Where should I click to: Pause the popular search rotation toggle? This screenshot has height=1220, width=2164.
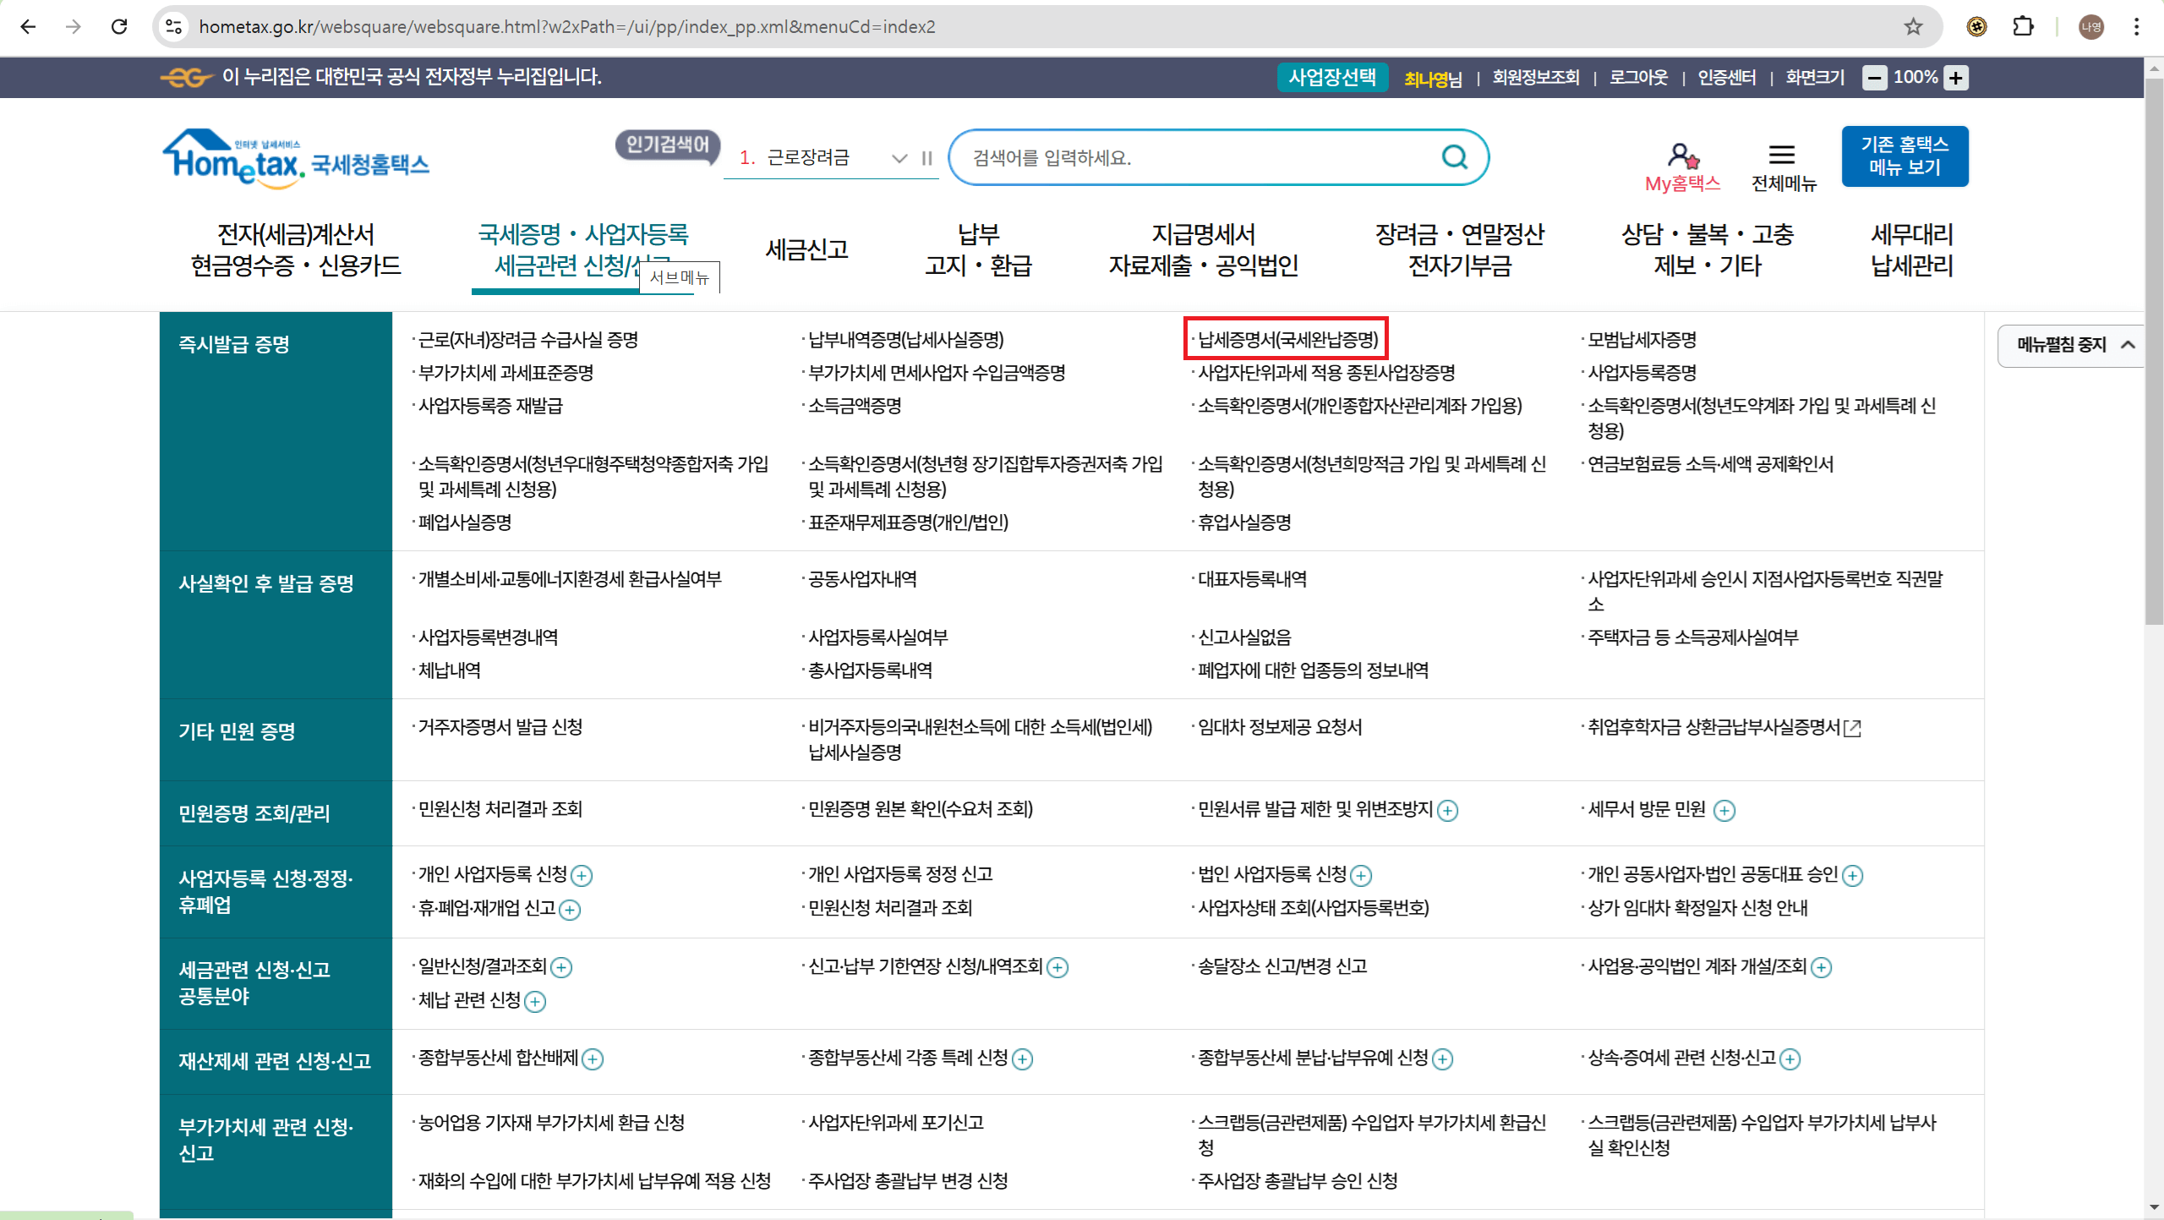(x=926, y=158)
